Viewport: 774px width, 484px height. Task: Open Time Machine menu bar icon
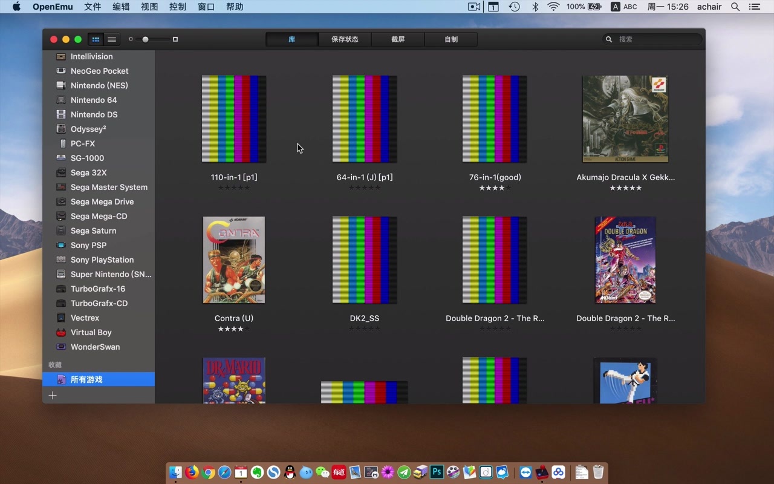(x=514, y=7)
